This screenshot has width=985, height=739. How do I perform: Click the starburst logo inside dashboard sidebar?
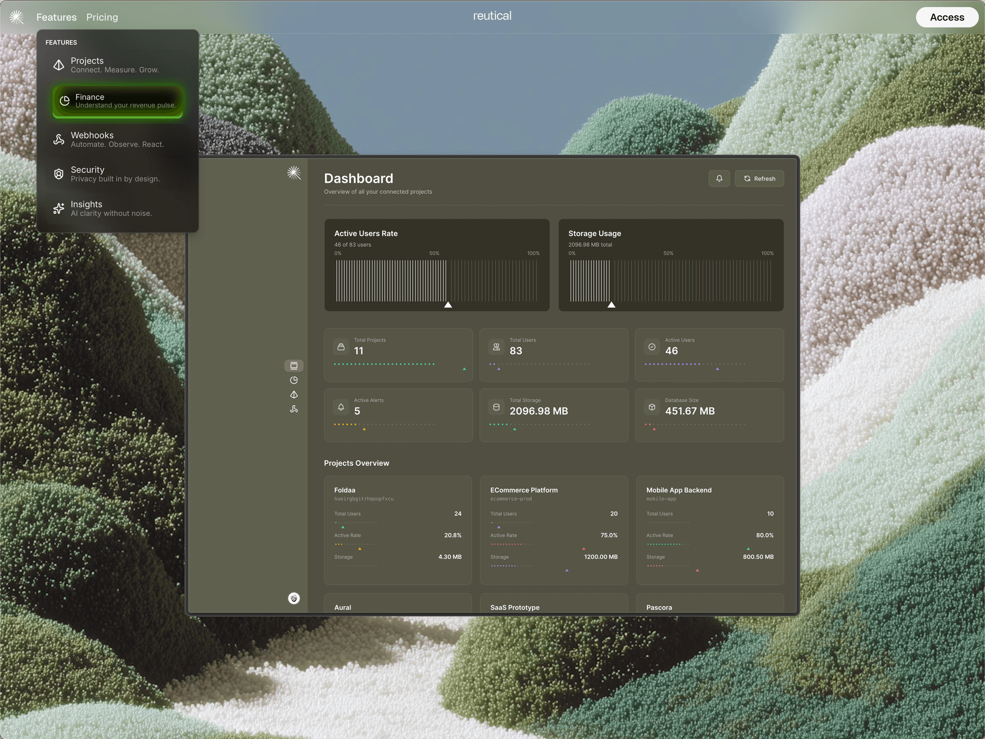[294, 173]
